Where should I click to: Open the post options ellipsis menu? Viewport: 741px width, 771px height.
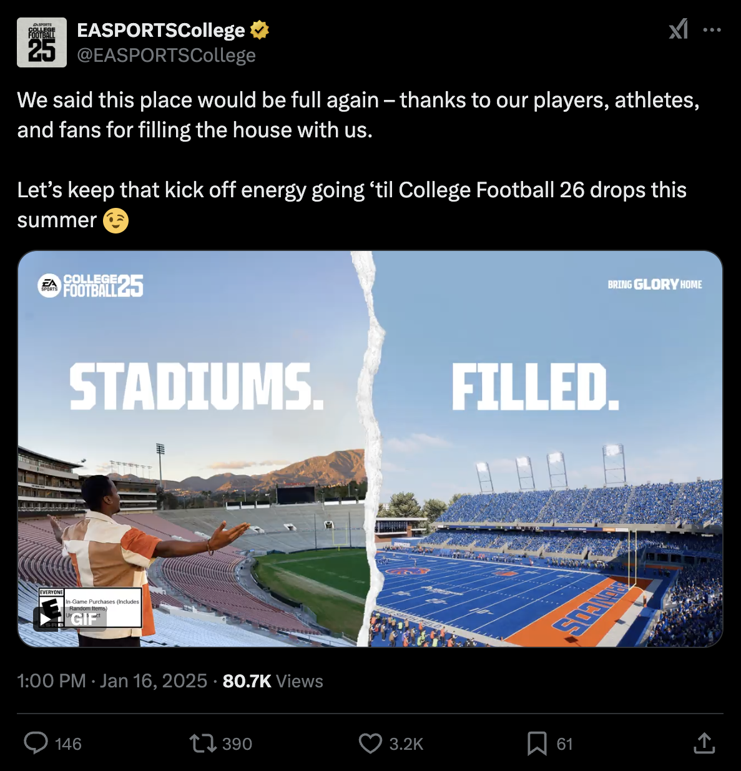[712, 29]
